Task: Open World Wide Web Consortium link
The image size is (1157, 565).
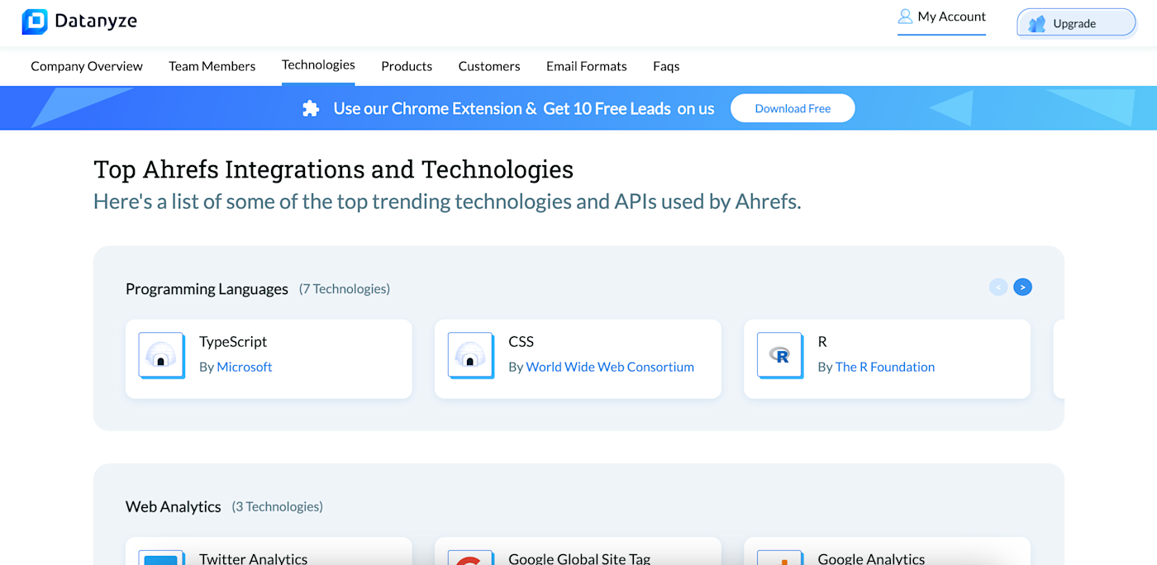Action: (610, 367)
